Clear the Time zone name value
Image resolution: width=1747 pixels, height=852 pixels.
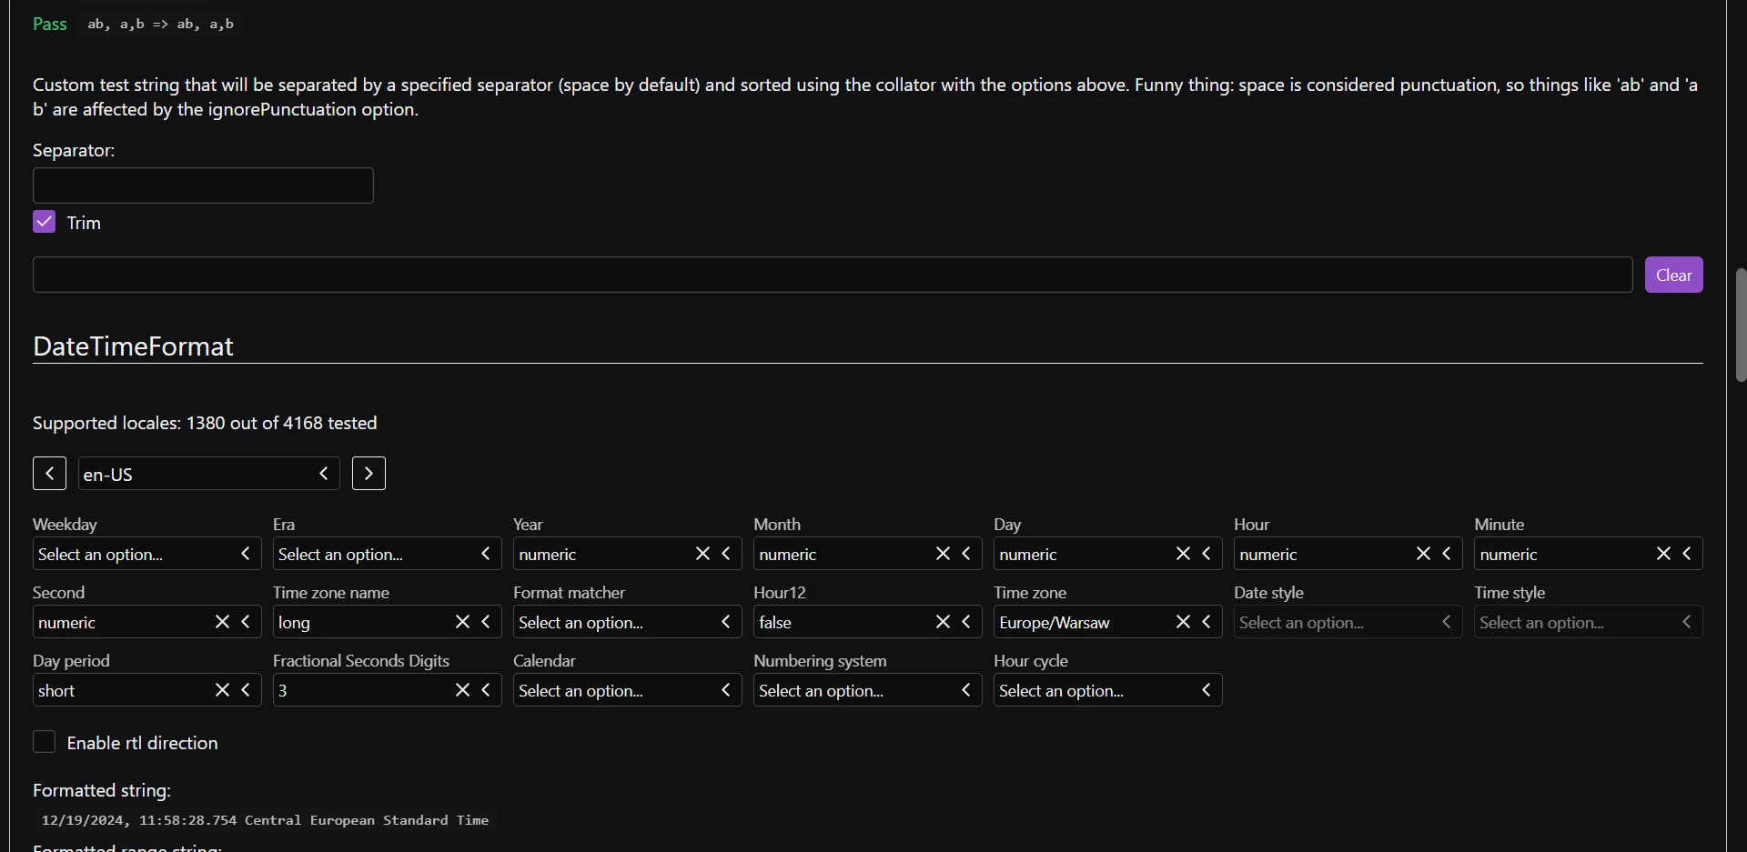(462, 622)
